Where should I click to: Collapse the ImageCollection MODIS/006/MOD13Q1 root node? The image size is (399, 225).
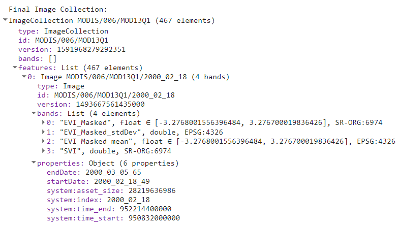coord(5,21)
